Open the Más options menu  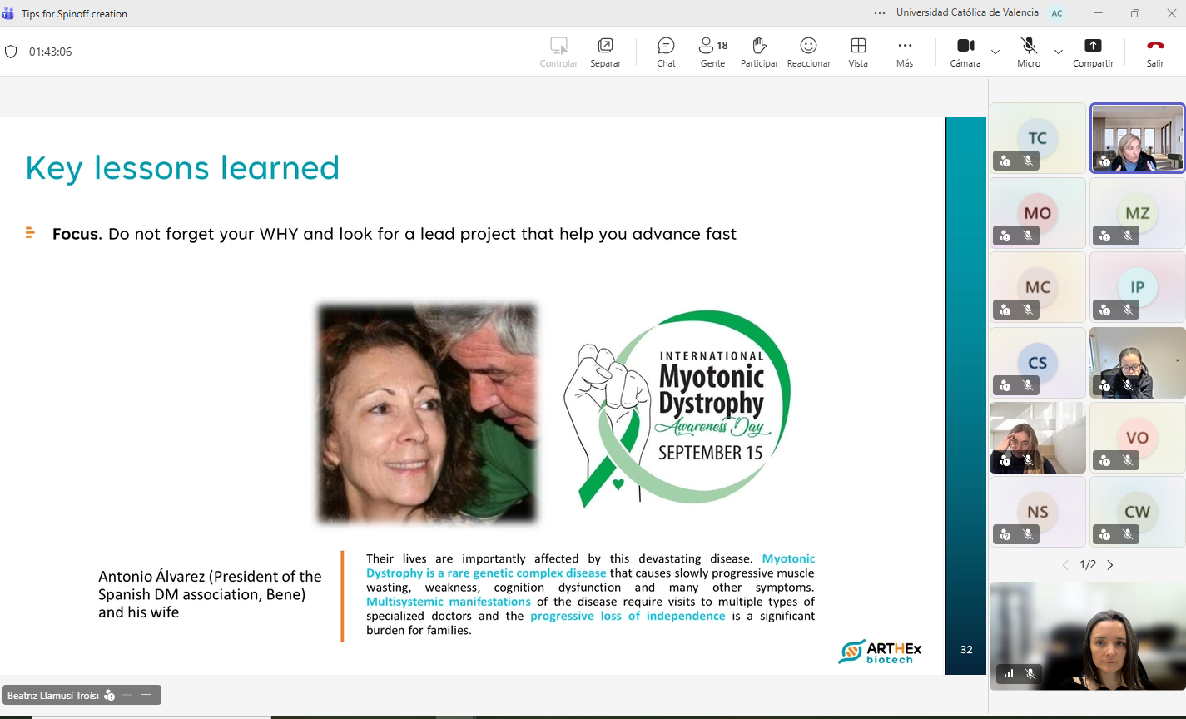coord(905,52)
